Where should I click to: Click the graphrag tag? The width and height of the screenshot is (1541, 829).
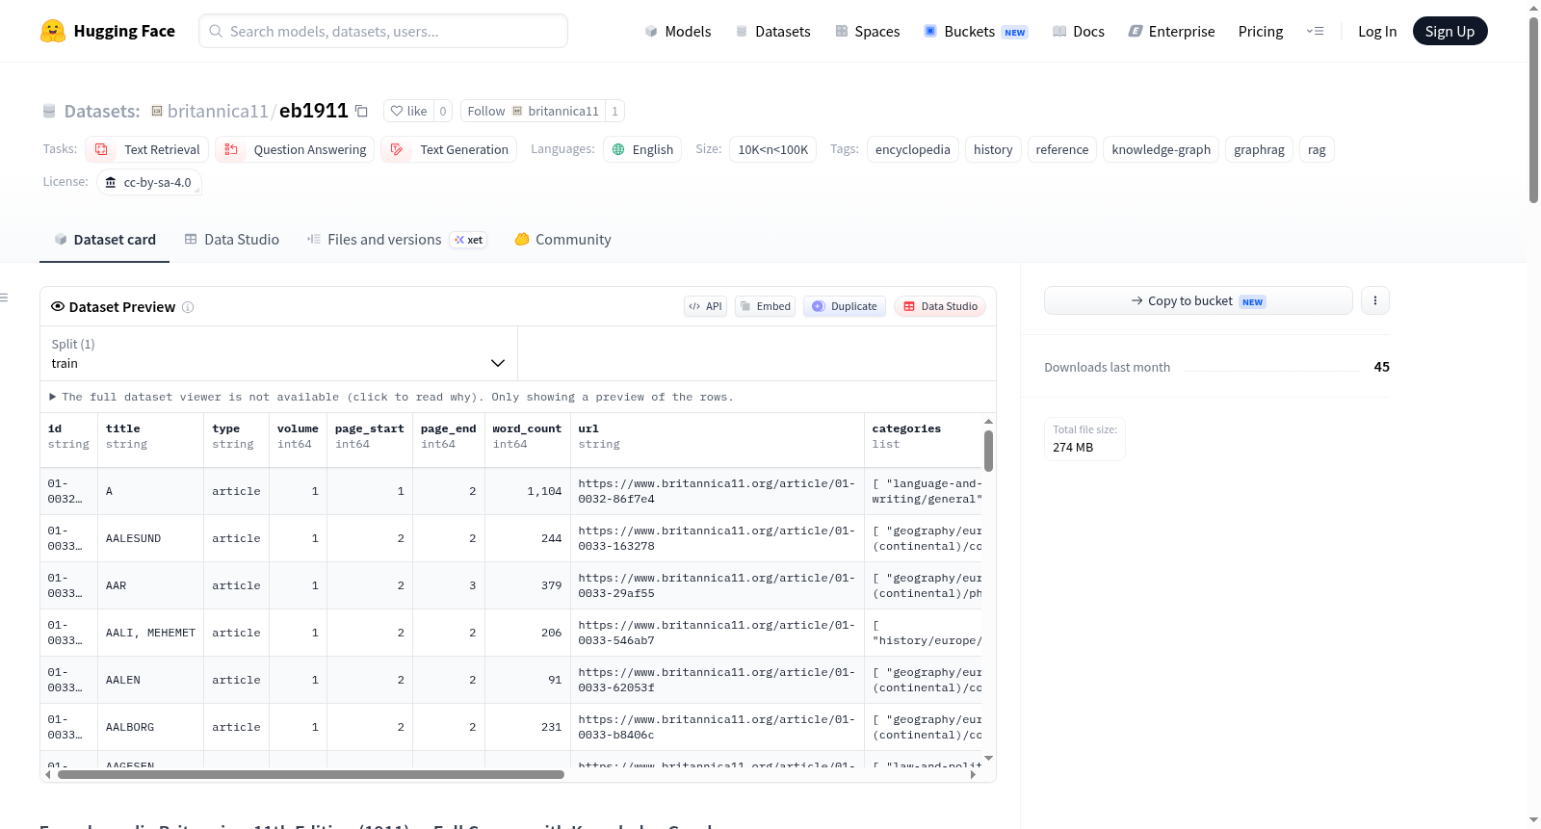[1260, 149]
